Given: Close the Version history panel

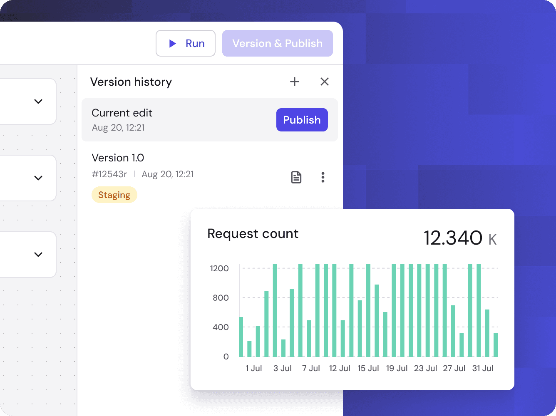Looking at the screenshot, I should click(325, 82).
